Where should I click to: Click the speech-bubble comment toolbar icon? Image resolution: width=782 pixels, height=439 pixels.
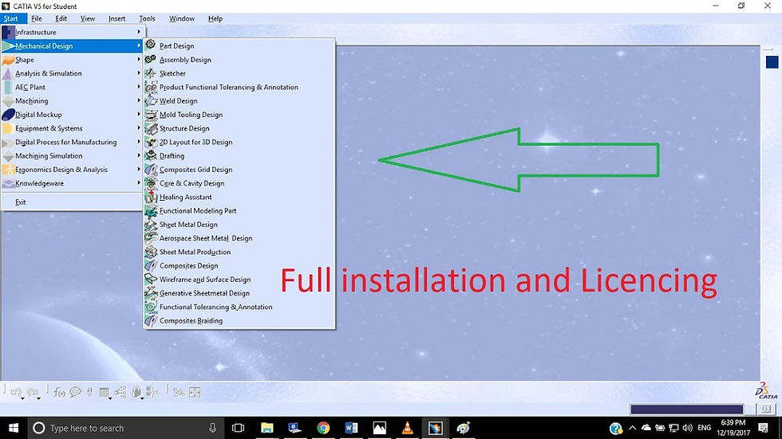click(75, 392)
